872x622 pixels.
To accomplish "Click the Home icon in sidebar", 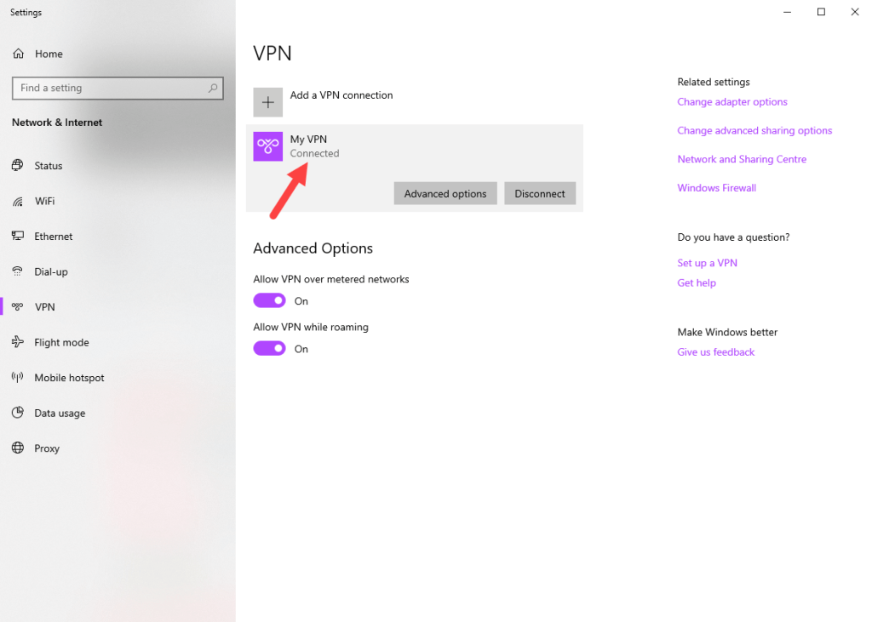I will click(18, 54).
